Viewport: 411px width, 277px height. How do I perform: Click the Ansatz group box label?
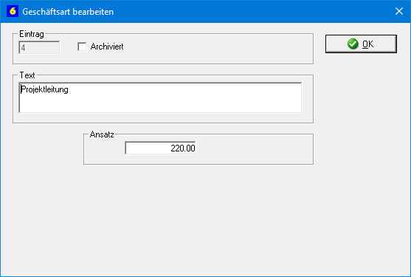102,134
